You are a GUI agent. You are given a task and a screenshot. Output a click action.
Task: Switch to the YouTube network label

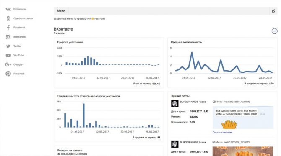(18, 55)
